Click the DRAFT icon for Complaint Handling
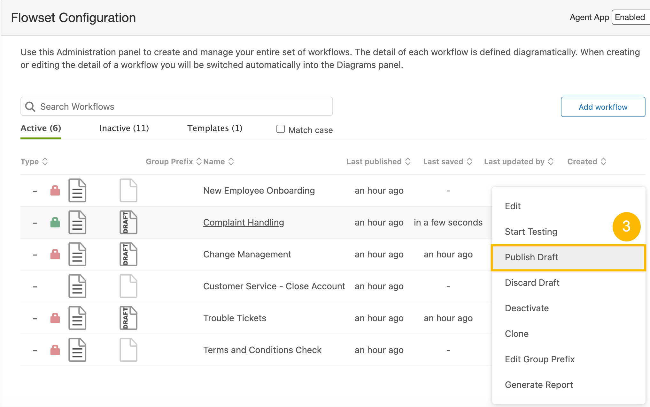This screenshot has width=650, height=407. click(128, 222)
